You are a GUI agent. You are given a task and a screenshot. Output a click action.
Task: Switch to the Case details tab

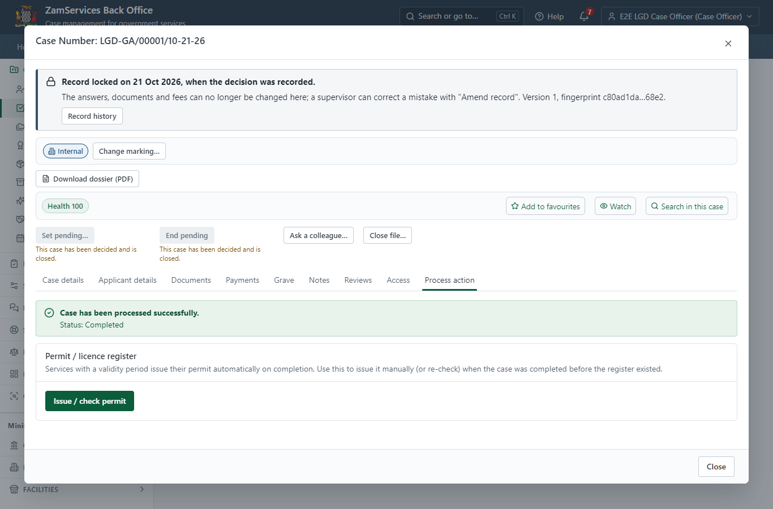pyautogui.click(x=63, y=280)
